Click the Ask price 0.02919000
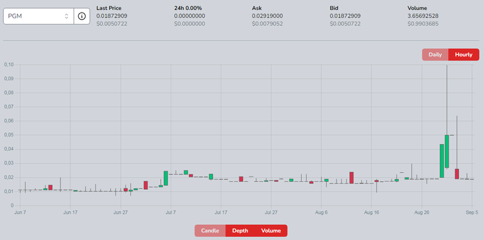484x240 pixels. 267,16
